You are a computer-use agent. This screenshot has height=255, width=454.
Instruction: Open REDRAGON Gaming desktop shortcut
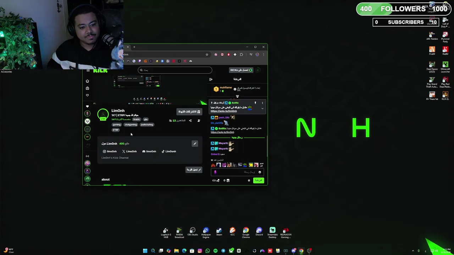click(x=286, y=233)
